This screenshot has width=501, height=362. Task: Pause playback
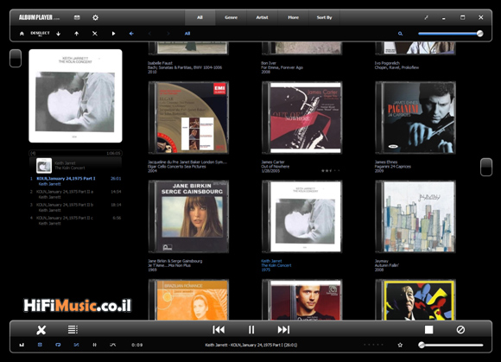(x=251, y=329)
